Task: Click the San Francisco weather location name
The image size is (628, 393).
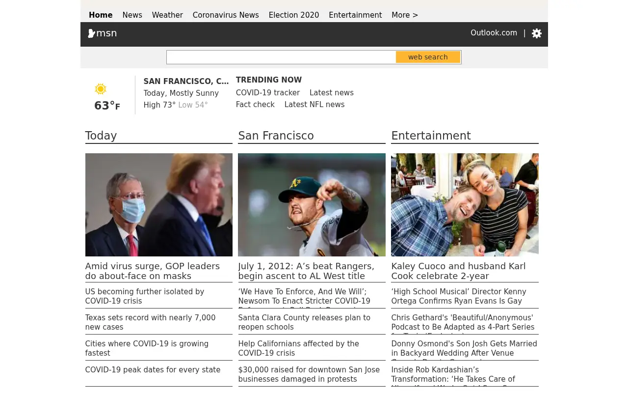Action: pos(186,82)
